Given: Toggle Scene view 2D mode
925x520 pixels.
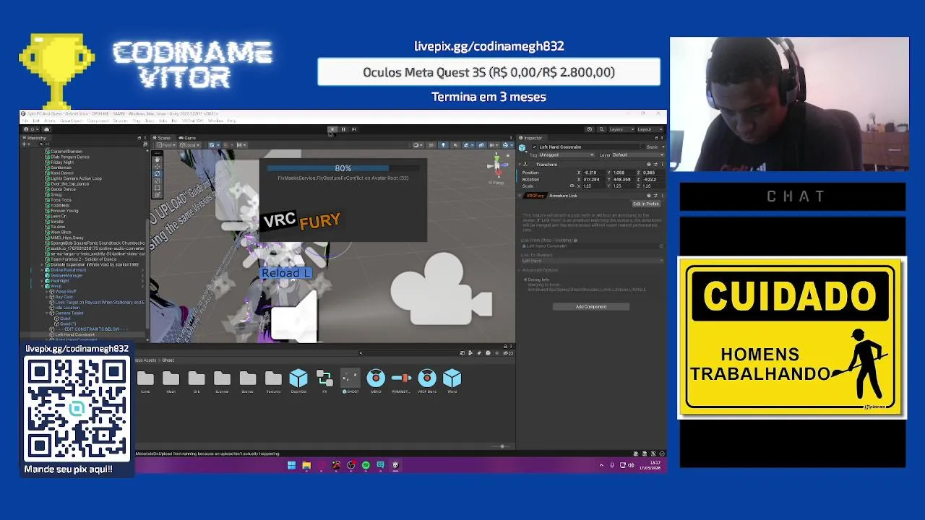Looking at the screenshot, I should point(431,145).
